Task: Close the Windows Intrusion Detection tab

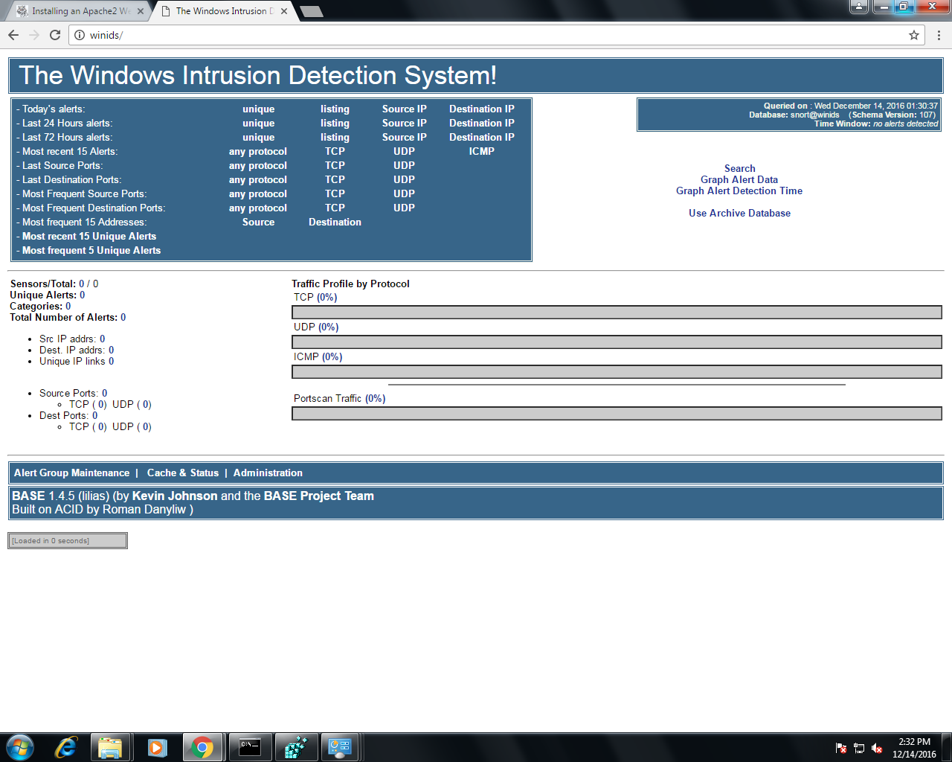Action: (284, 11)
